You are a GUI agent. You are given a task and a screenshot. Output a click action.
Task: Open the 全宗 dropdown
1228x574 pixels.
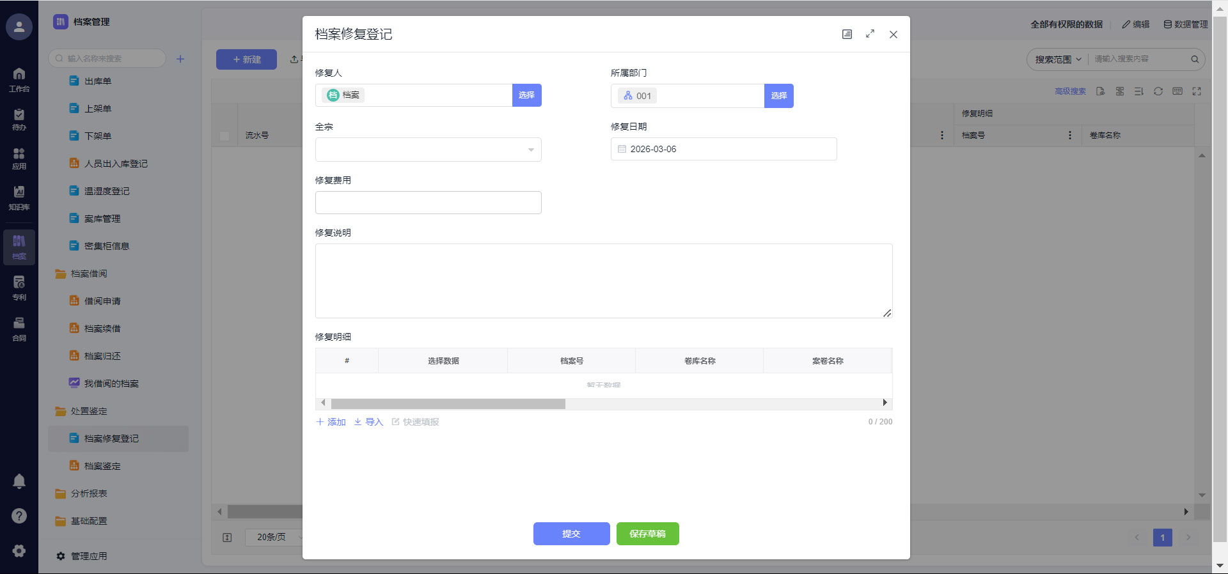point(428,150)
